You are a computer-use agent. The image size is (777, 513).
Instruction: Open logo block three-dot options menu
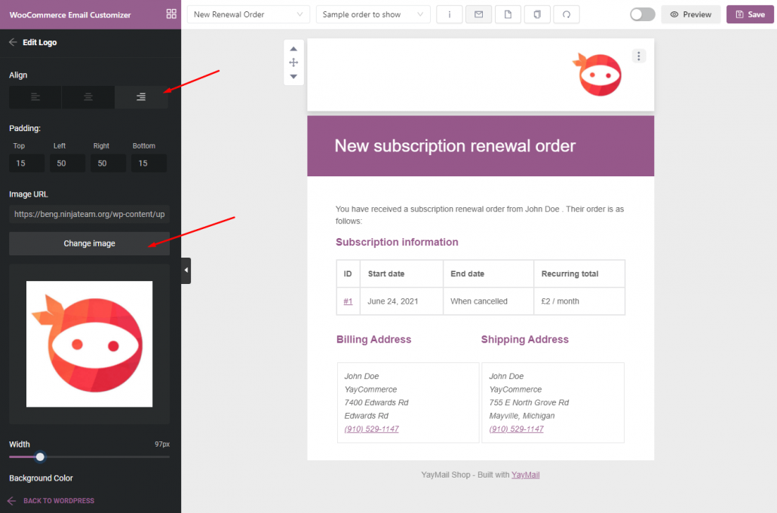pyautogui.click(x=639, y=56)
